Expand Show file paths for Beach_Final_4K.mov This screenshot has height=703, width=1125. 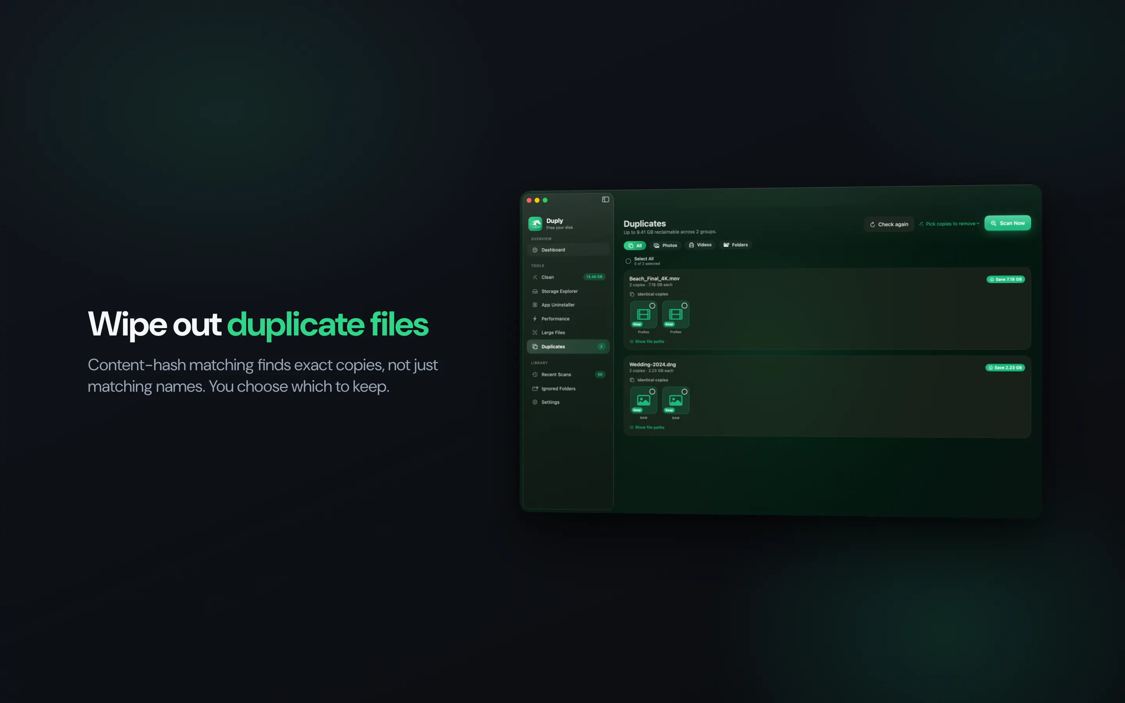point(646,341)
